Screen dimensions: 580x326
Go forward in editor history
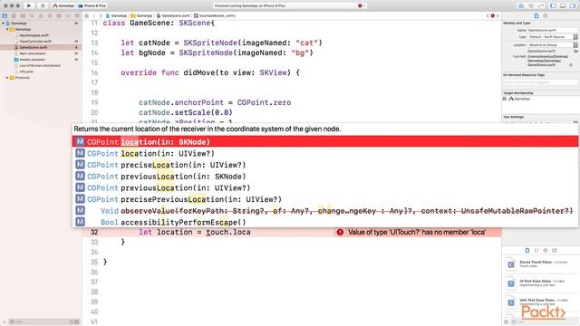(x=101, y=16)
